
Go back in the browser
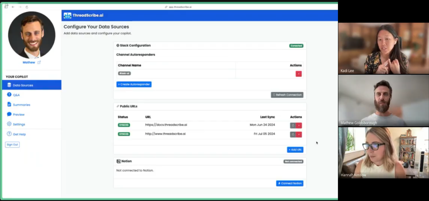click(x=13, y=7)
